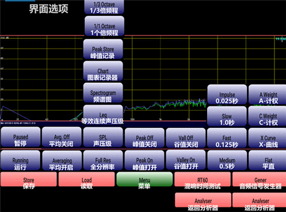
Task: Click the red Store button
Action: tap(29, 179)
